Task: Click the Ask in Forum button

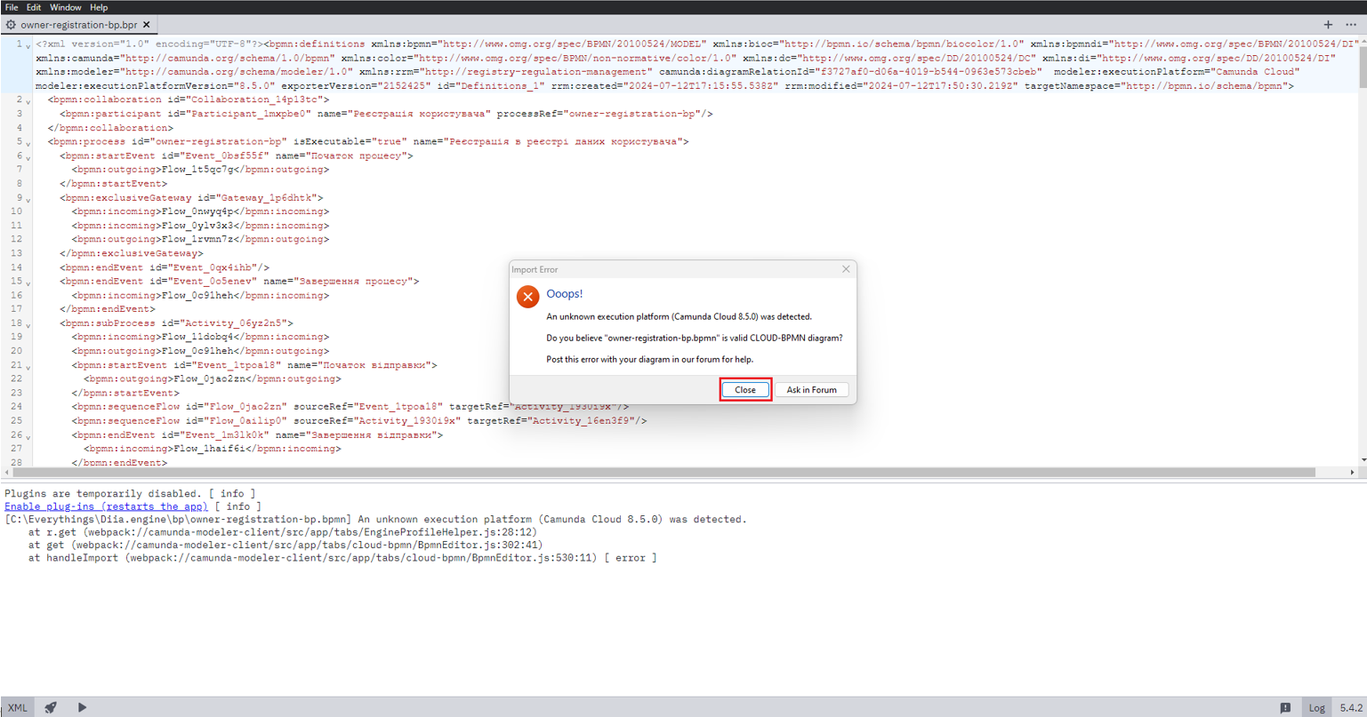Action: pos(811,390)
